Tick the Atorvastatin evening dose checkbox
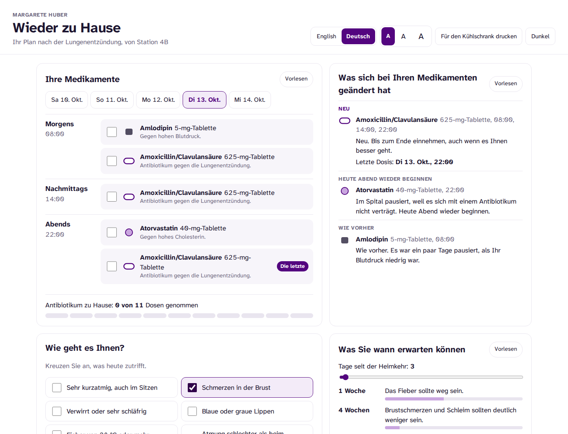 [112, 232]
